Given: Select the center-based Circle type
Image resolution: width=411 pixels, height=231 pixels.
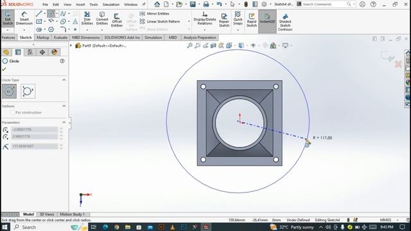Looking at the screenshot, I should (x=9, y=91).
